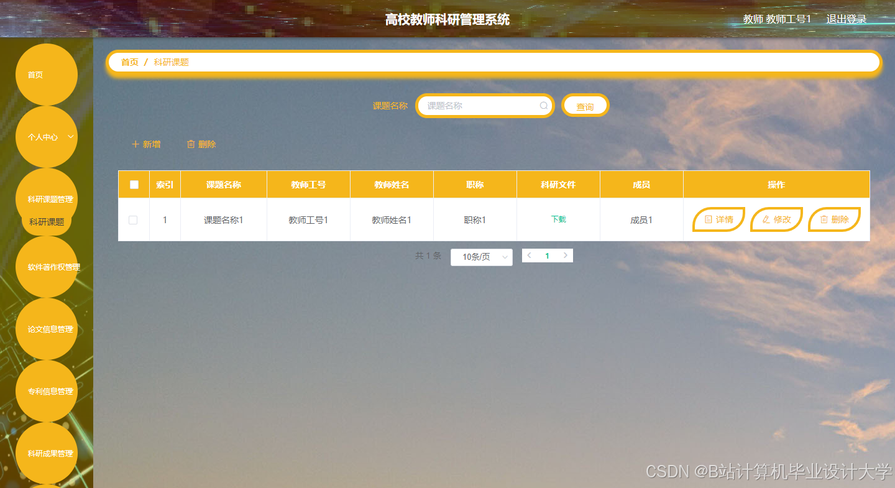Click the 课题名称 column header

(x=224, y=185)
